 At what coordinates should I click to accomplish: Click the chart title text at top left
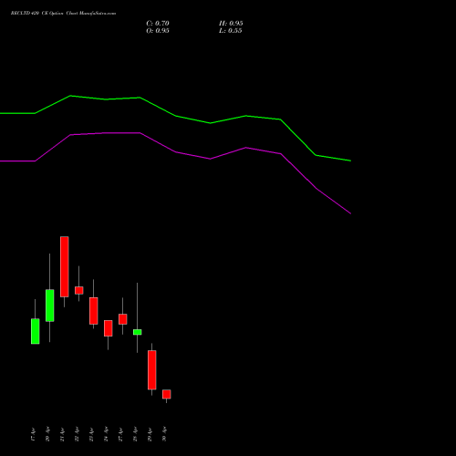click(63, 14)
